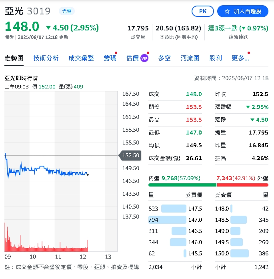The width and height of the screenshot is (274, 279).
Task: Click the 開盤 153.5 value
Action: 194,107
